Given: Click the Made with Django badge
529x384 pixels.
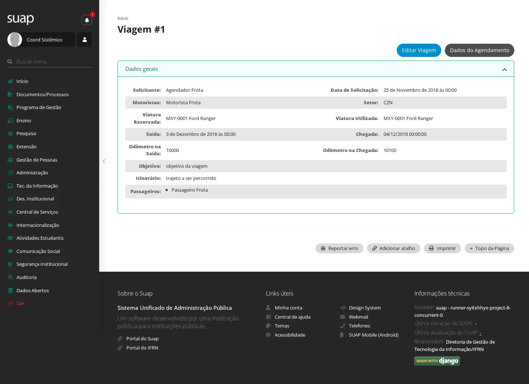Looking at the screenshot, I should (x=437, y=361).
